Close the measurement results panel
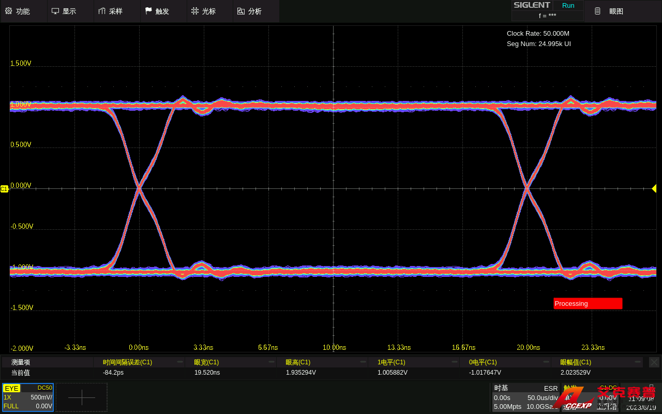The image size is (662, 414). [654, 362]
